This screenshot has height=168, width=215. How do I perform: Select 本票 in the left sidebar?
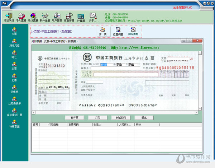pos(14,66)
